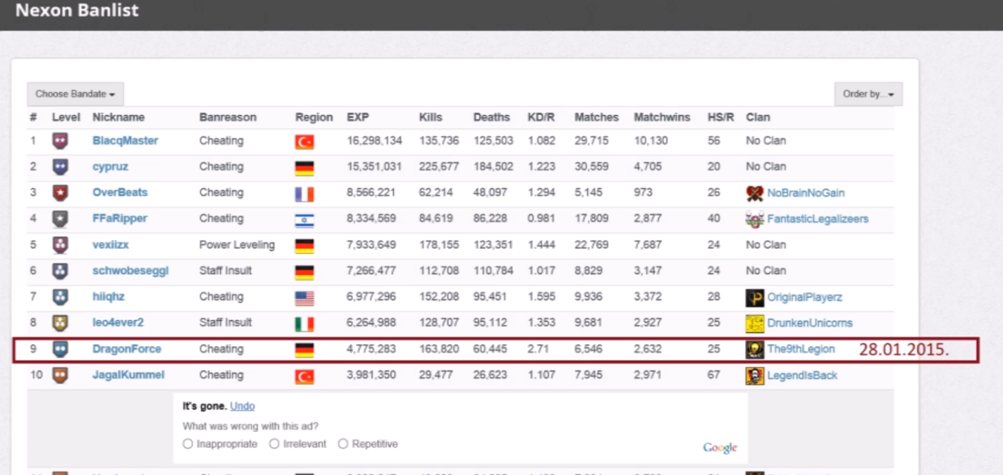Open the NoBrainNoGain clan link
Viewport: 1003px width, 475px height.
[x=806, y=192]
